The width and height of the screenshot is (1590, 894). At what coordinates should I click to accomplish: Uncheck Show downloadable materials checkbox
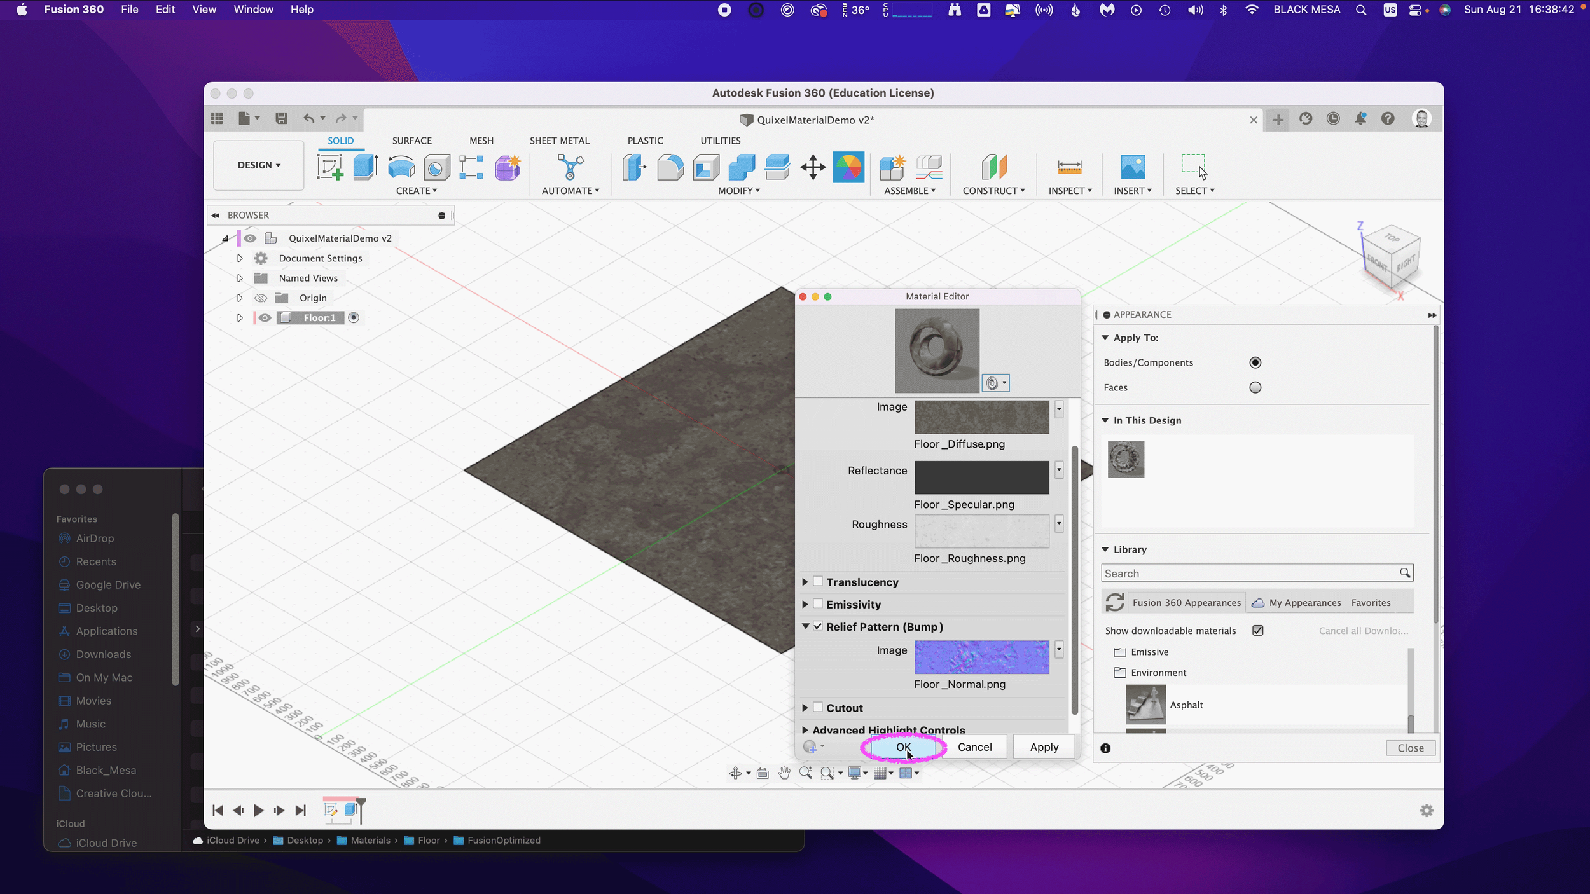point(1257,630)
